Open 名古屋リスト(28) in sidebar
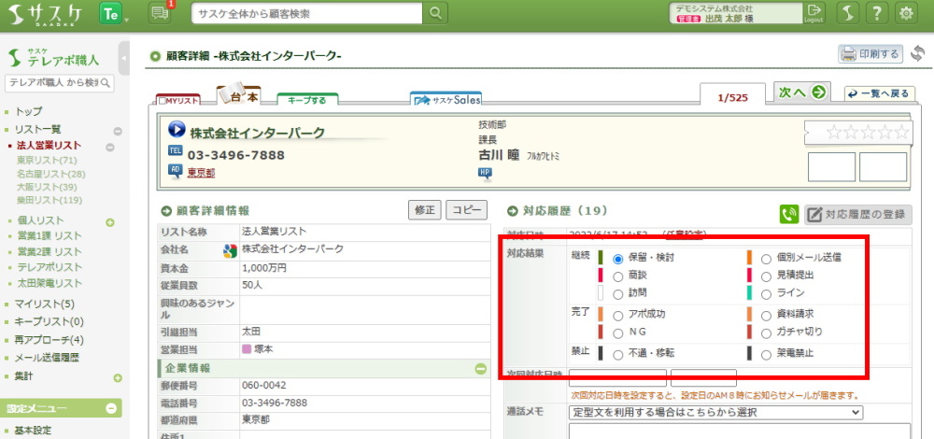 (x=51, y=174)
